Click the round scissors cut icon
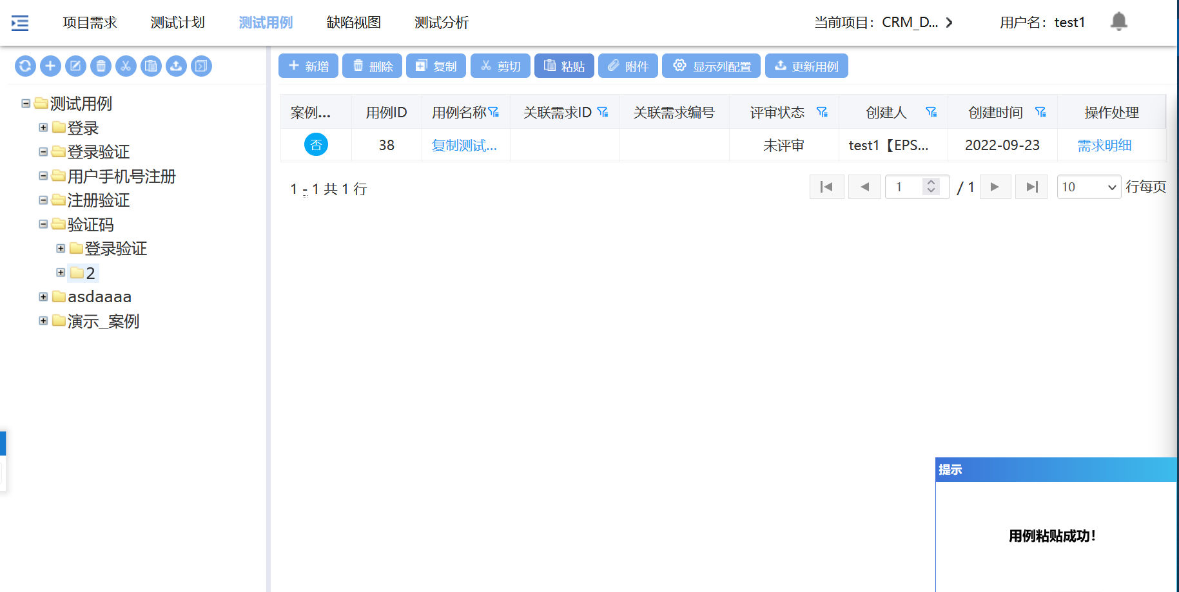 [x=126, y=66]
